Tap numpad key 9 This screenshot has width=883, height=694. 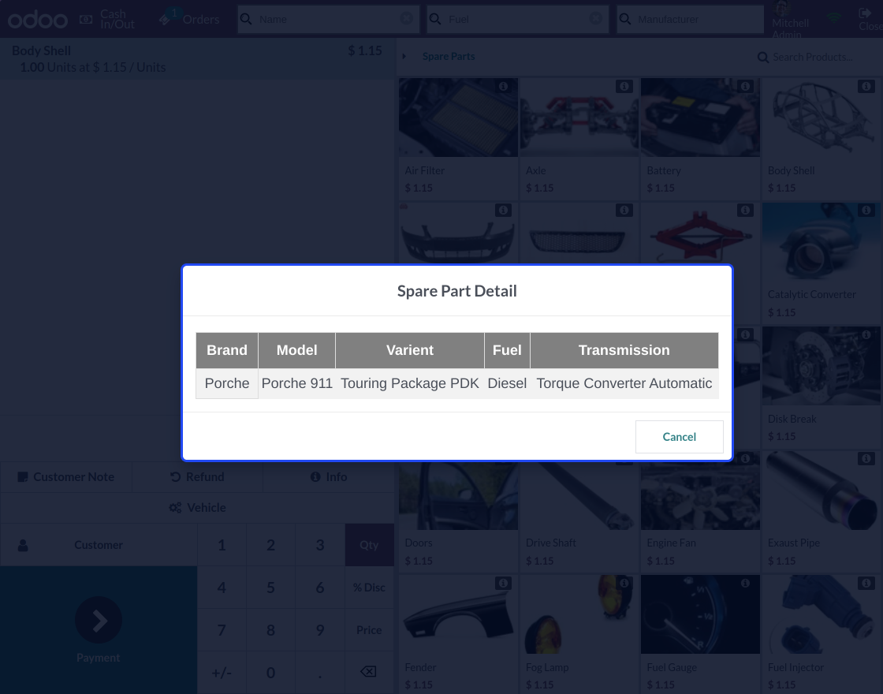click(320, 630)
